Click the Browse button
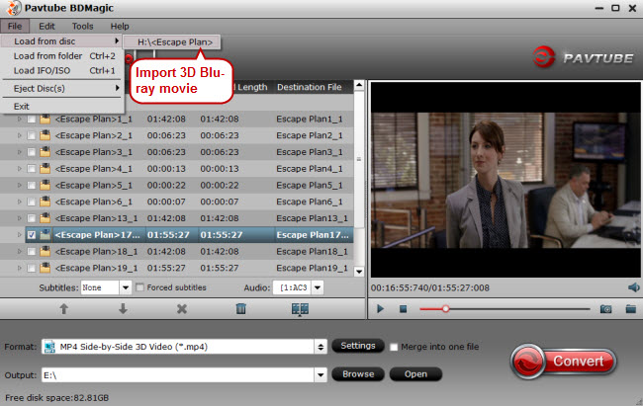Image resolution: width=643 pixels, height=406 pixels. point(358,374)
